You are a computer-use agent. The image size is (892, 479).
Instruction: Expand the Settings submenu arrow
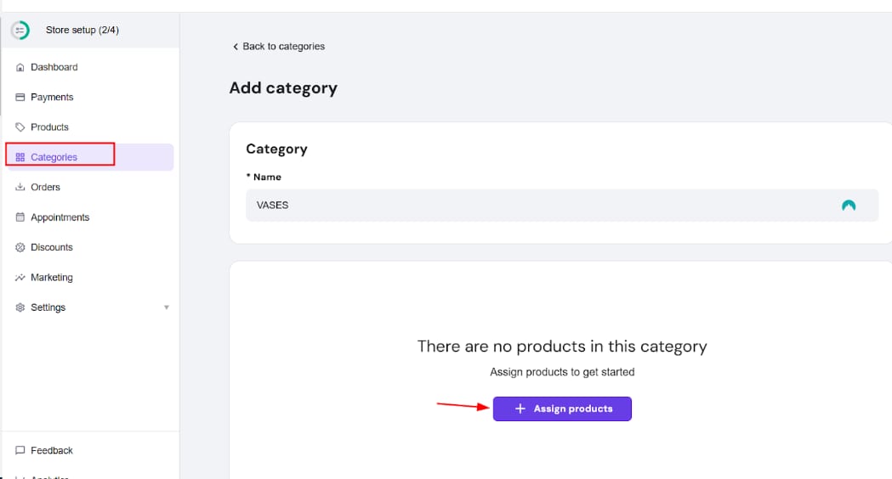167,307
